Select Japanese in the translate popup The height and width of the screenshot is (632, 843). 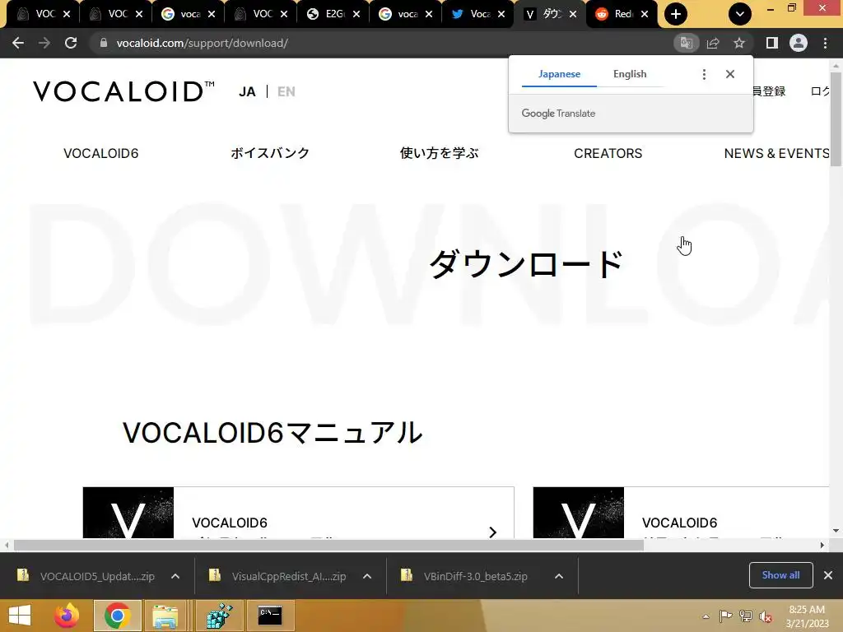tap(559, 74)
